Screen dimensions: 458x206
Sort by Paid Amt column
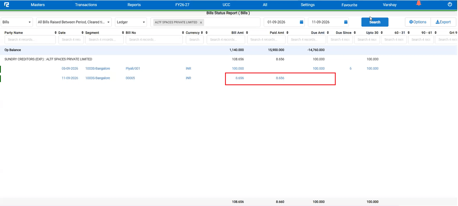[x=287, y=33]
